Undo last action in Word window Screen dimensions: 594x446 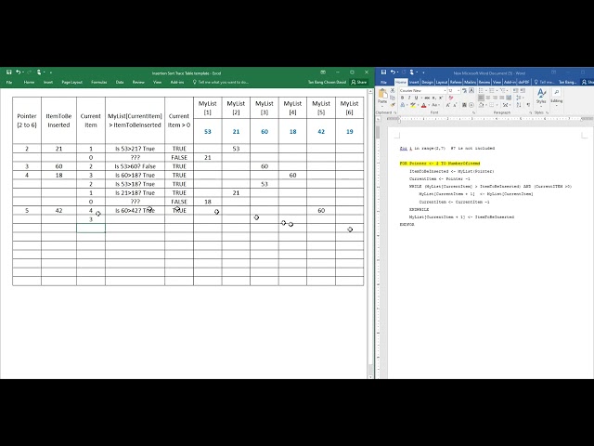point(393,72)
